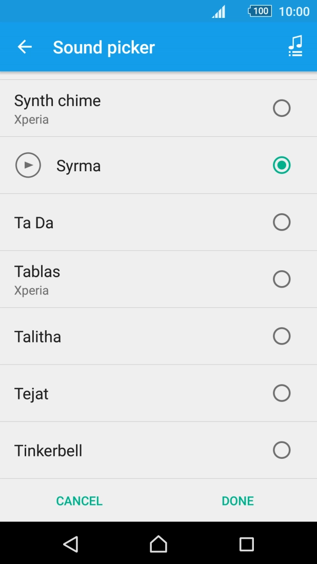Open Recents with the square button
The image size is (317, 564).
[x=247, y=545]
